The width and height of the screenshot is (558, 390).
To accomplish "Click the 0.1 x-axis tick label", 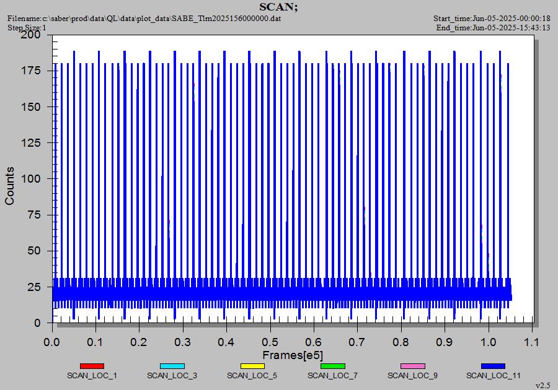I will 95,342.
